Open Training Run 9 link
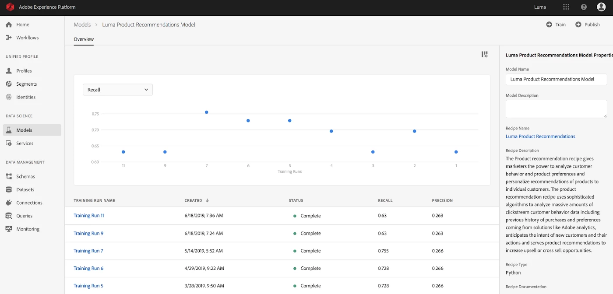The image size is (613, 294). 88,233
